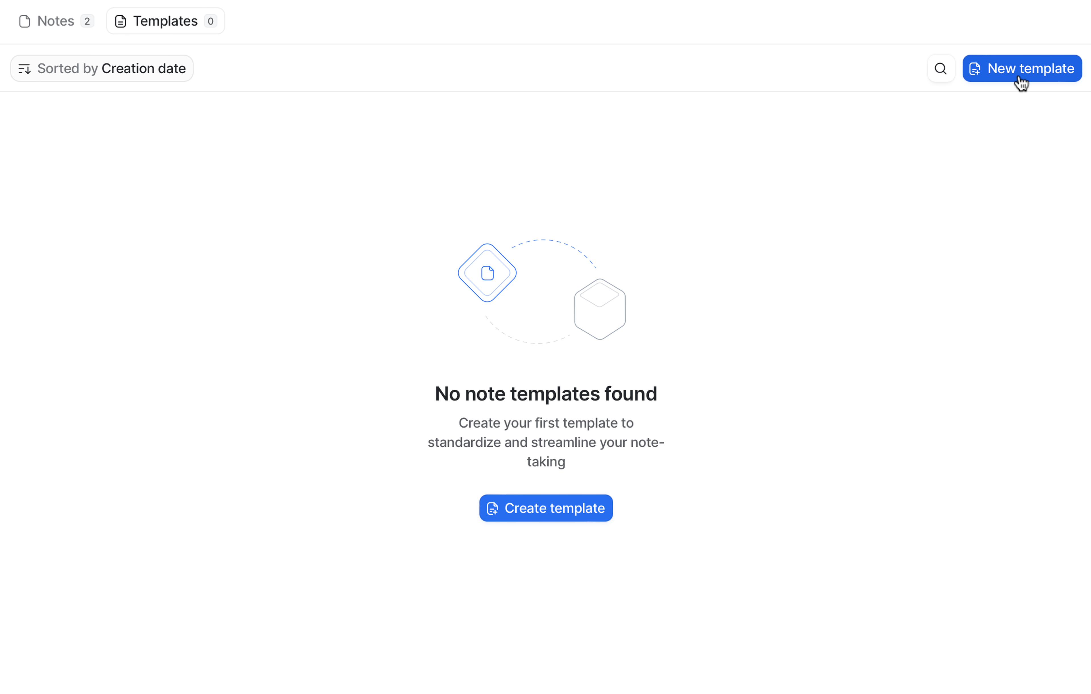Click the word "taking" in the description
This screenshot has width=1091, height=694.
pos(545,462)
